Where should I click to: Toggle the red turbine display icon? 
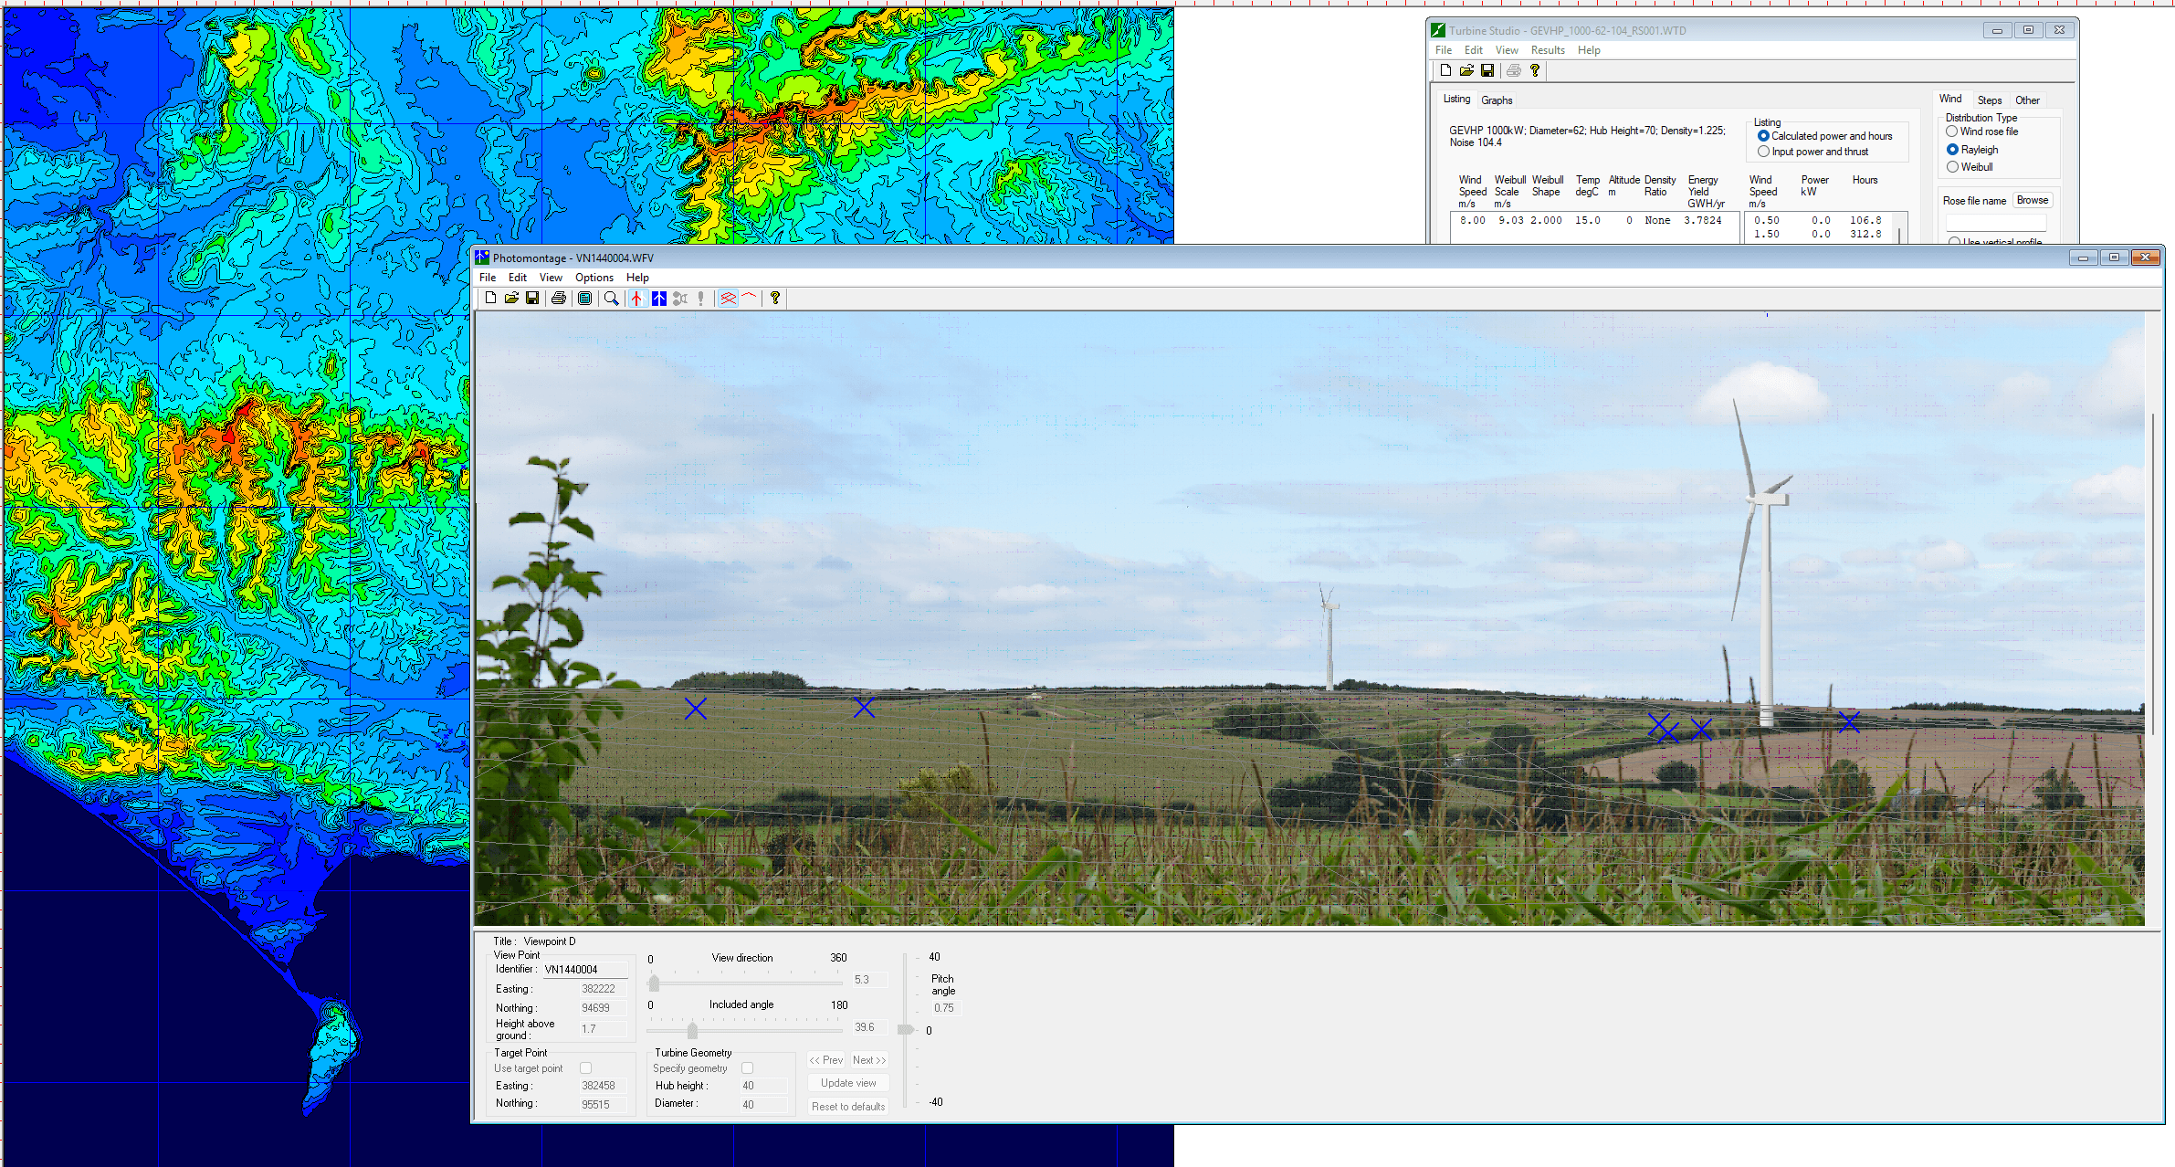point(637,299)
